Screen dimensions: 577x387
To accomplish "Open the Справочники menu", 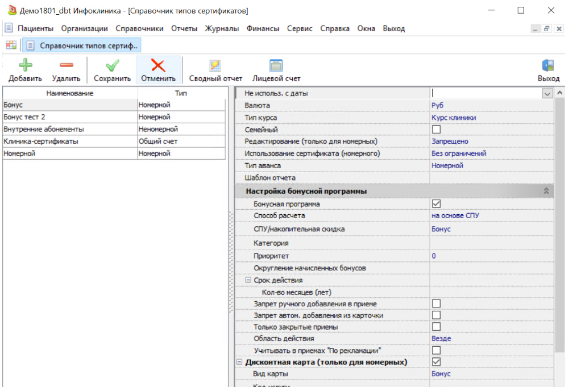I will point(139,28).
